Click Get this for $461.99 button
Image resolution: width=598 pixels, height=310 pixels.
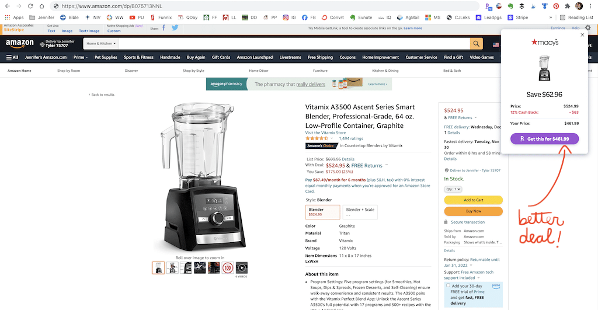[x=544, y=139]
